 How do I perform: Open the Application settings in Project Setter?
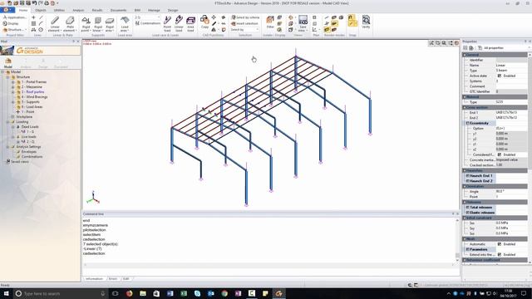pyautogui.click(x=14, y=17)
